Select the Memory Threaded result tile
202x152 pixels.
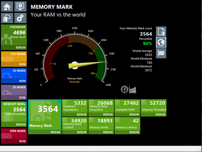(x=154, y=106)
